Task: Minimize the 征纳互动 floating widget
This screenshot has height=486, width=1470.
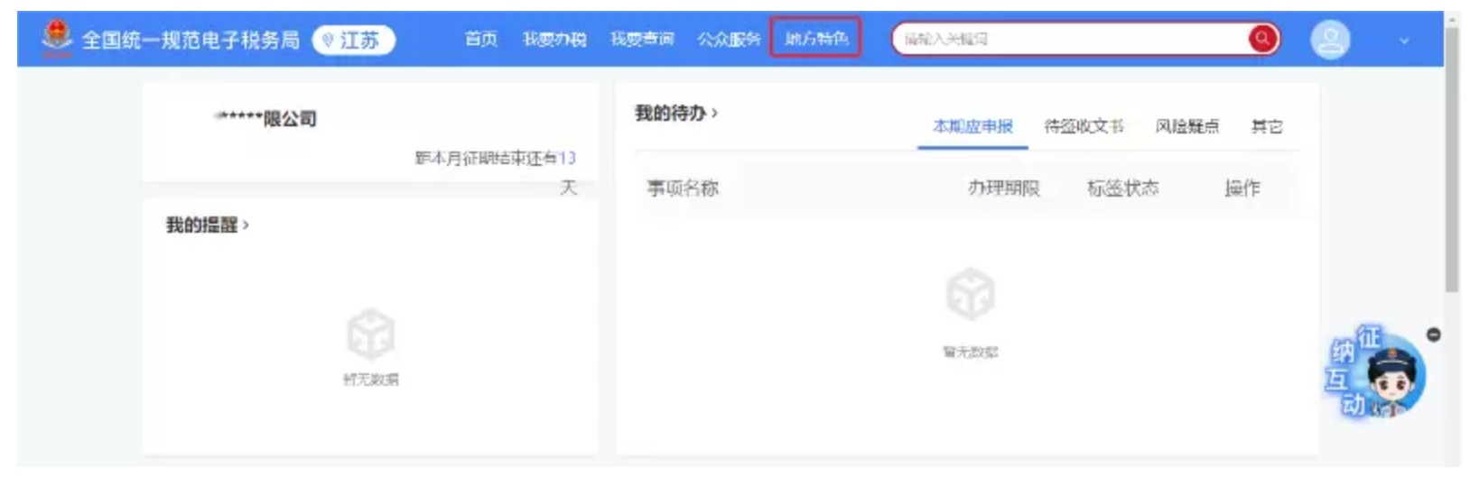Action: [x=1433, y=335]
